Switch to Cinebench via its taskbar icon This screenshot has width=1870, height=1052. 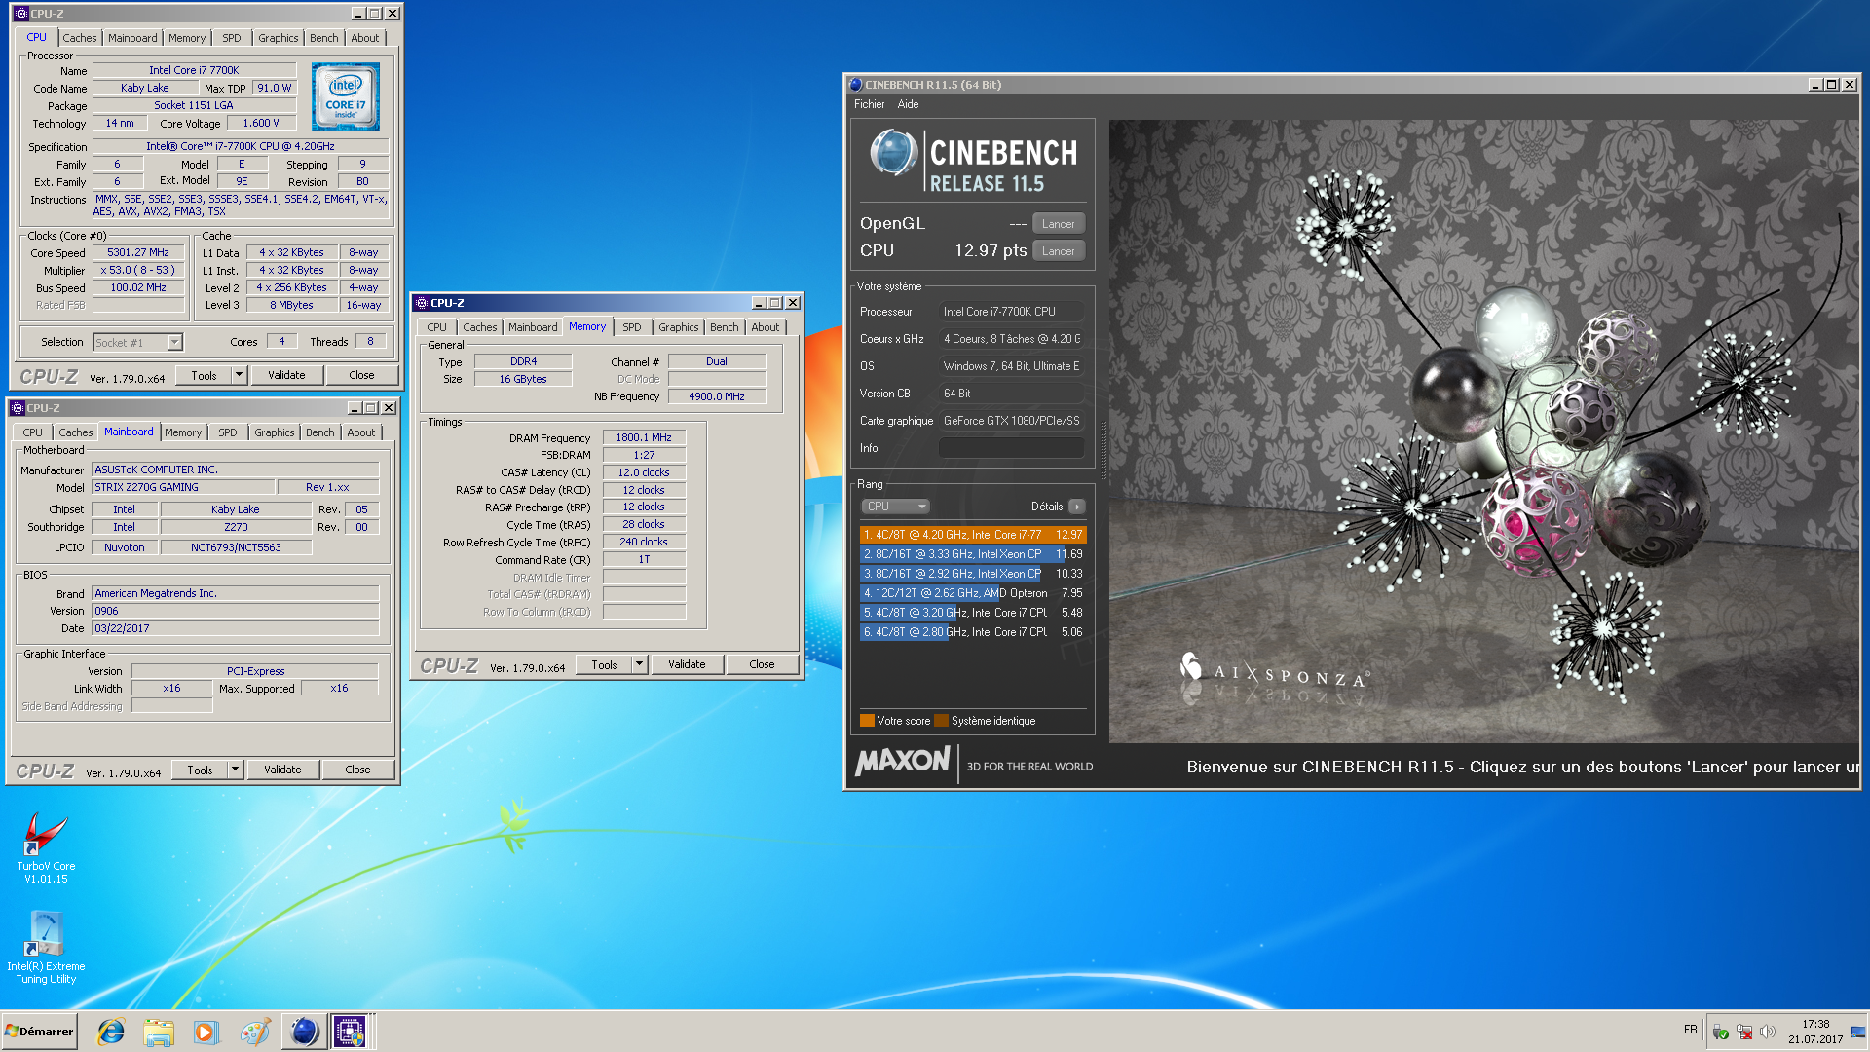[304, 1031]
